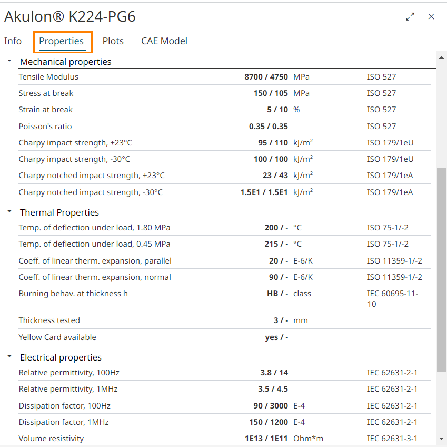Close the Akulon K224-PG6 panel
Image resolution: width=447 pixels, height=447 pixels.
[431, 17]
